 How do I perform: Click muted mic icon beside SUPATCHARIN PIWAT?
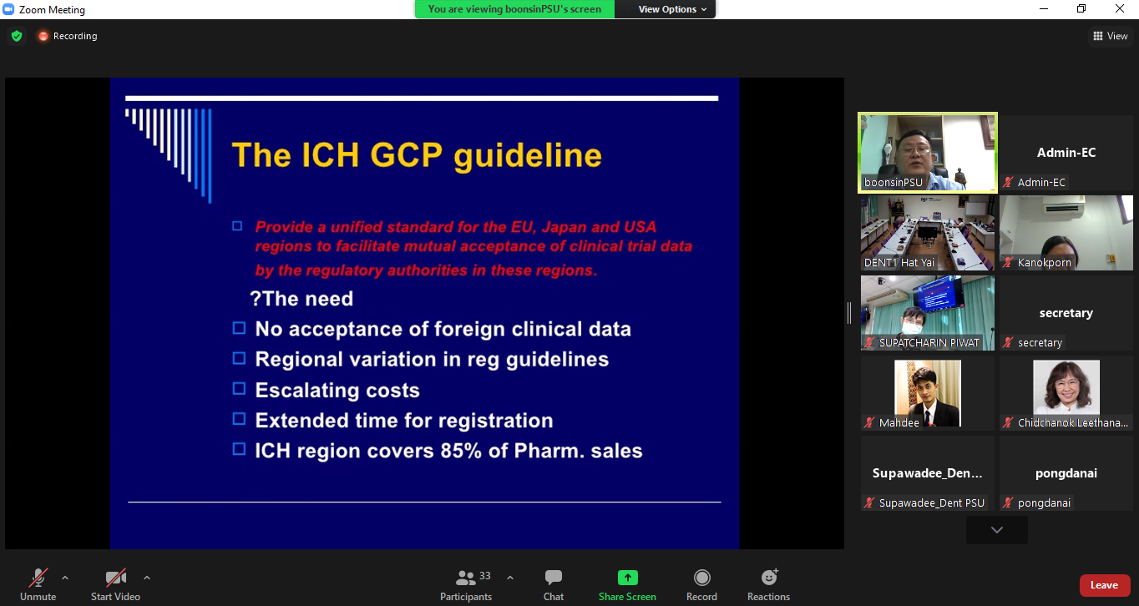coord(870,342)
